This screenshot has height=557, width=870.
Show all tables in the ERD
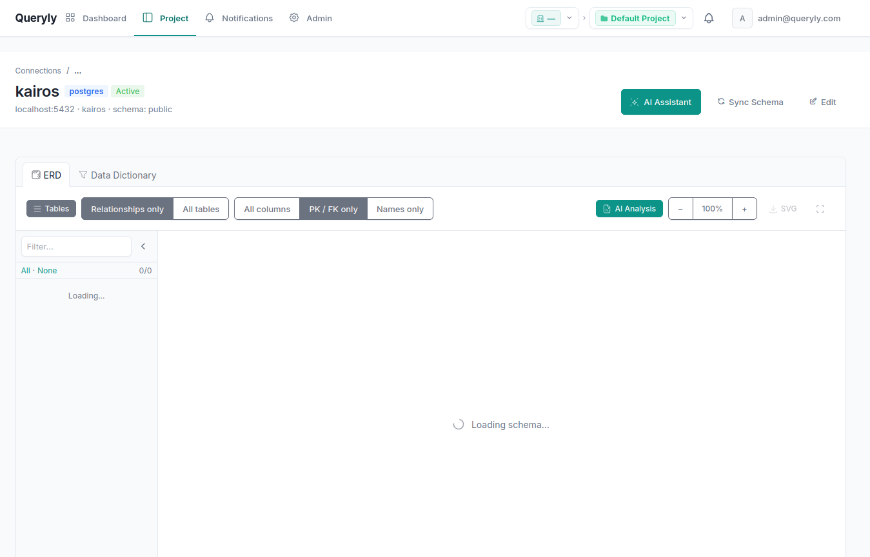(x=201, y=208)
